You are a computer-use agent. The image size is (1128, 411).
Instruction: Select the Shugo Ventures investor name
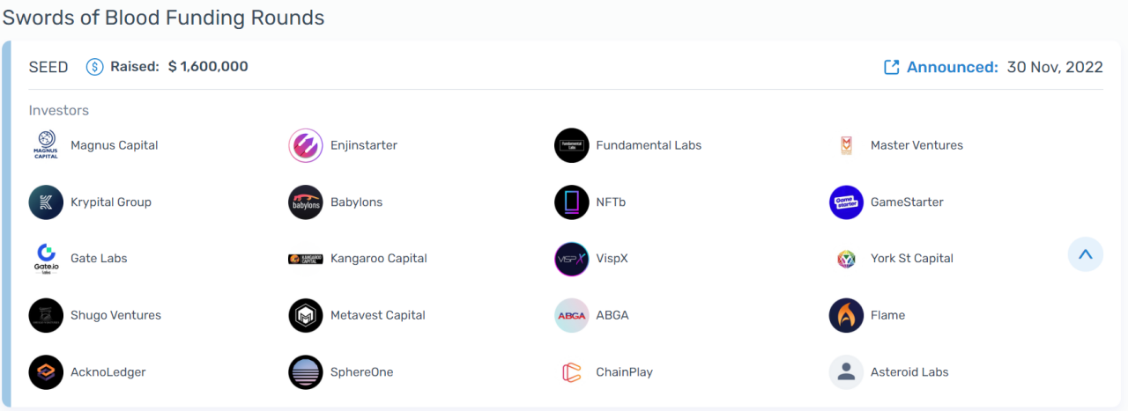(115, 315)
